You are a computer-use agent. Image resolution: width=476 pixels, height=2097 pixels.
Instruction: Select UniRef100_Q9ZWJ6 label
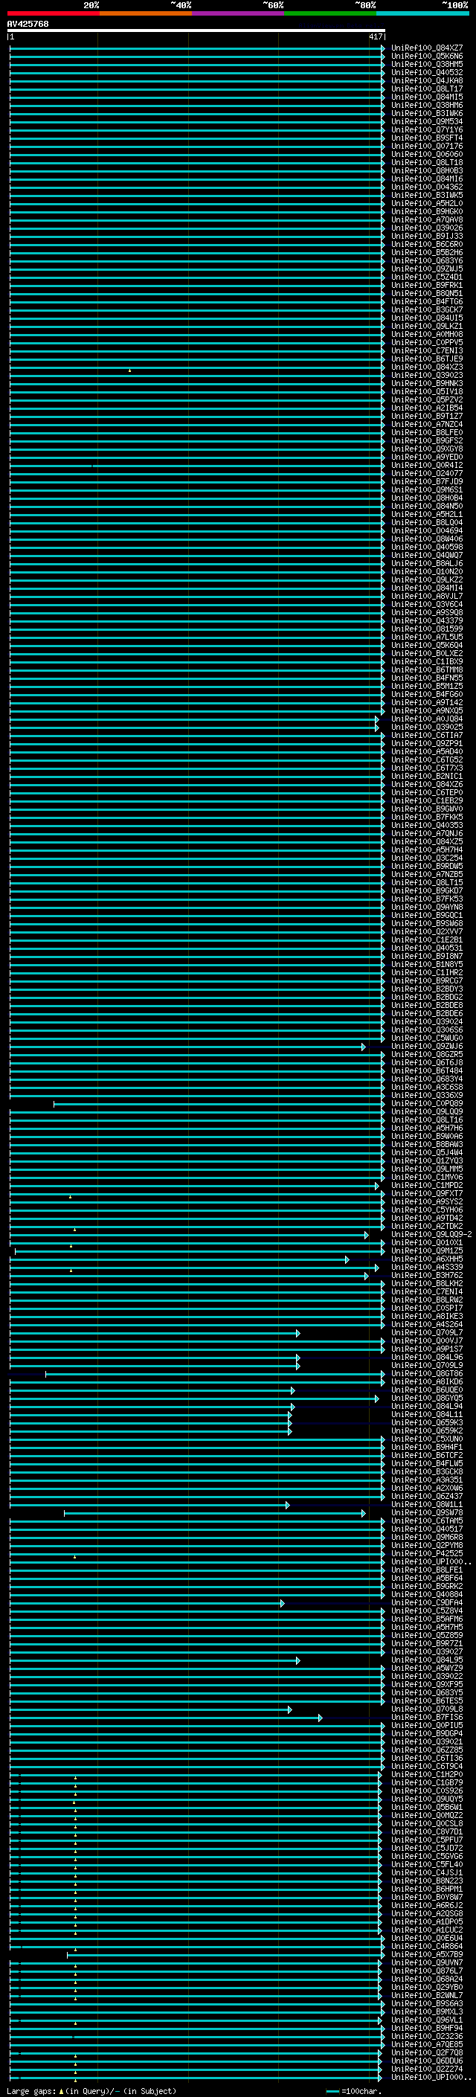point(427,1046)
